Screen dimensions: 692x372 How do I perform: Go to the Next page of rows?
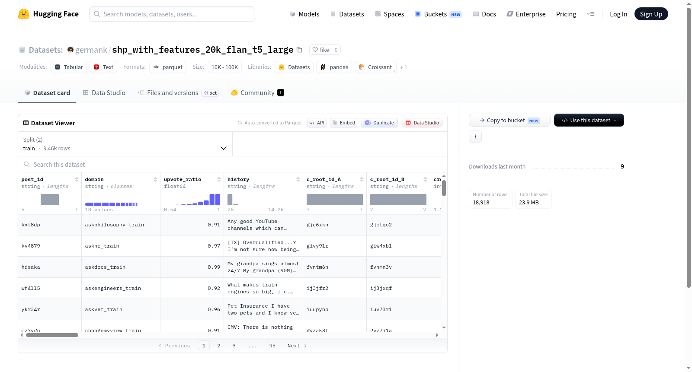click(297, 346)
